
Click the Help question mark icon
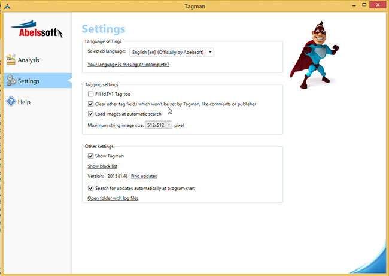10,102
